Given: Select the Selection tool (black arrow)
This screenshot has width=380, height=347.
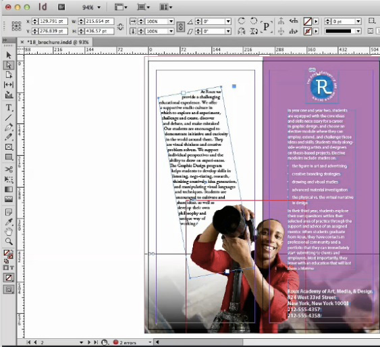Looking at the screenshot, I should pos(9,55).
